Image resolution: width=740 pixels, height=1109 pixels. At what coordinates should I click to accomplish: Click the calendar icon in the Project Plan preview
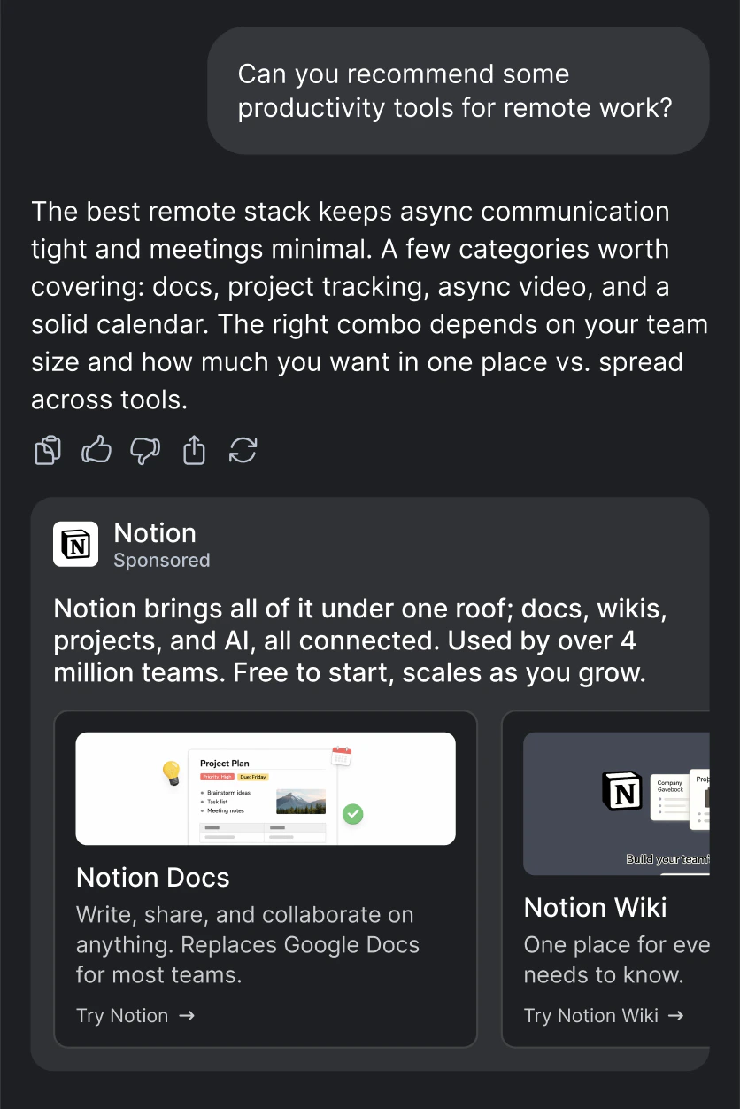pyautogui.click(x=341, y=756)
